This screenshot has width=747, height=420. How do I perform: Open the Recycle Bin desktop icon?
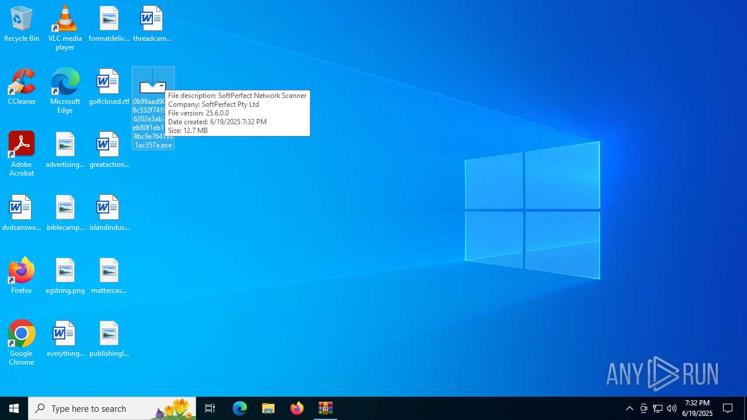(22, 24)
